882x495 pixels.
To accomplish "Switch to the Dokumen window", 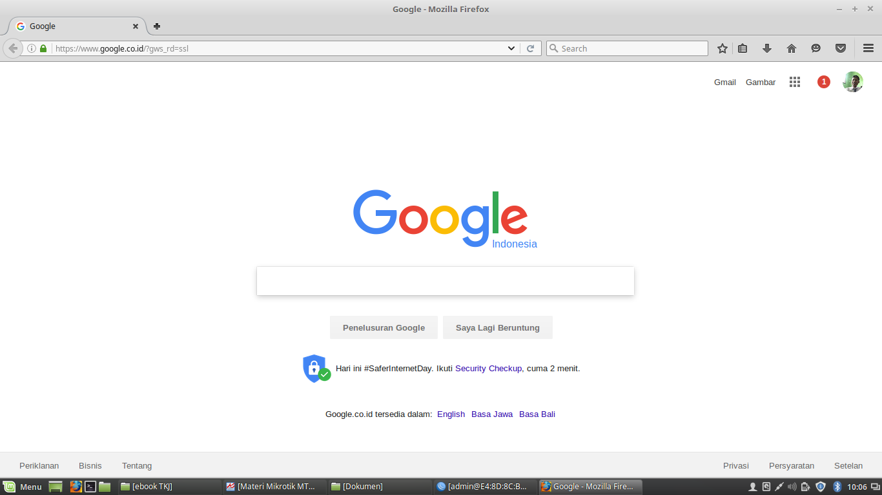I will click(x=379, y=487).
